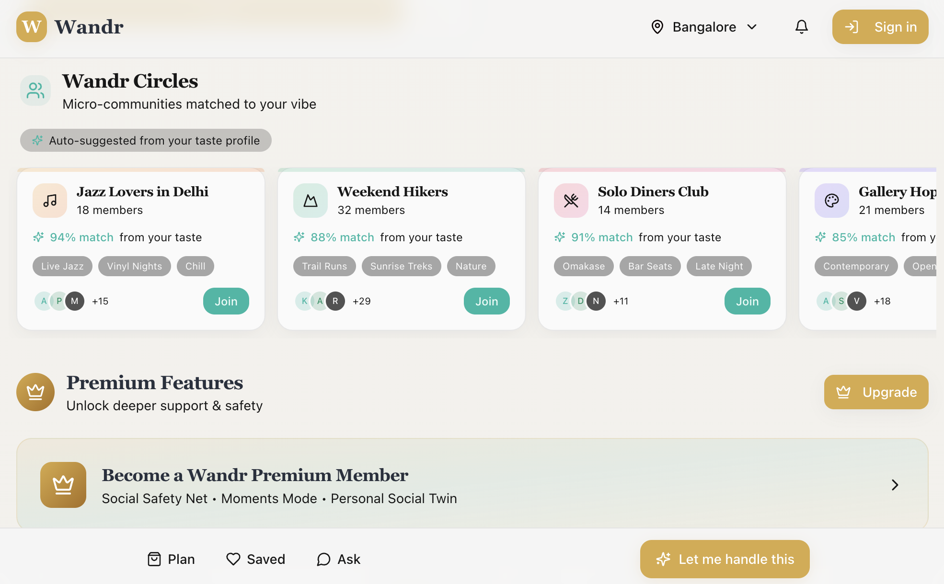Open the Ask section
Image resolution: width=944 pixels, height=584 pixels.
(338, 559)
